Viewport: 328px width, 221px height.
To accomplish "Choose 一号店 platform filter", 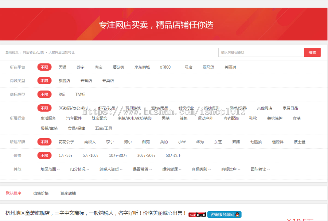I will click(x=187, y=67).
